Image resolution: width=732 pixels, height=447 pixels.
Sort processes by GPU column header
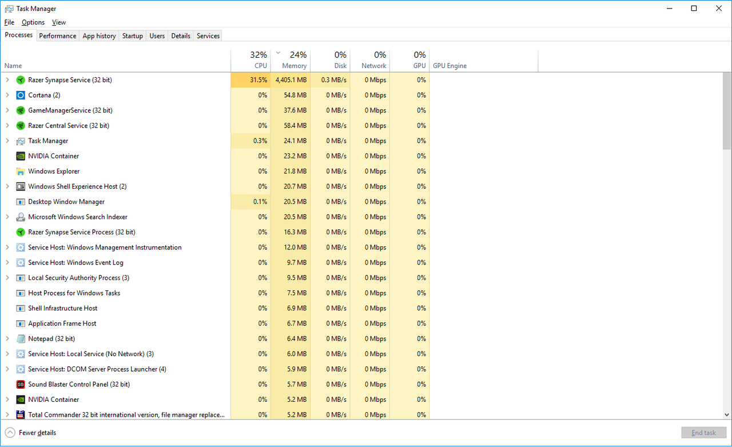click(x=409, y=60)
